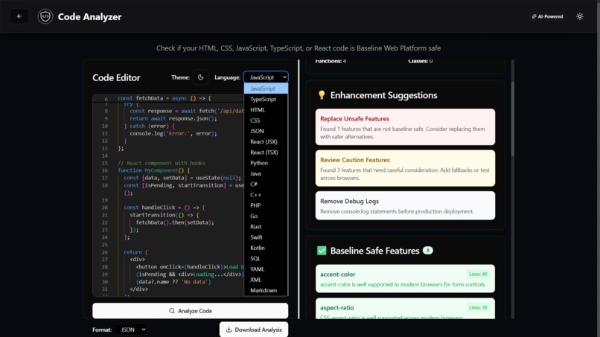Screen dimensions: 600x337
Task: Click the green checkmark Baseline Safe icon
Action: 322,251
